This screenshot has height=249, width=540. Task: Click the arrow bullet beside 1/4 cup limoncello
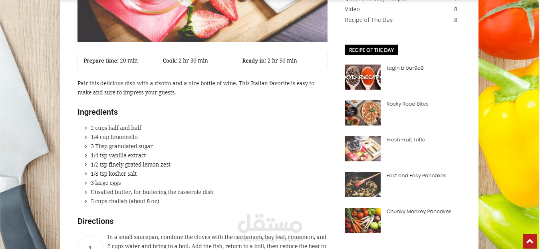pos(86,137)
